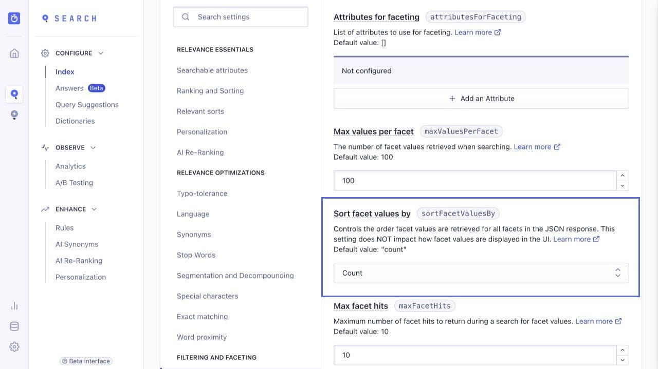658x369 pixels.
Task: Click the Beta interface badge
Action: [86, 361]
